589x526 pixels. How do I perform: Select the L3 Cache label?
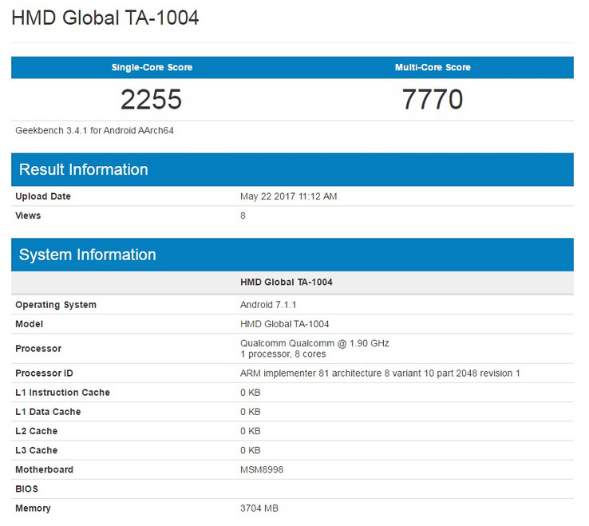[x=36, y=450]
